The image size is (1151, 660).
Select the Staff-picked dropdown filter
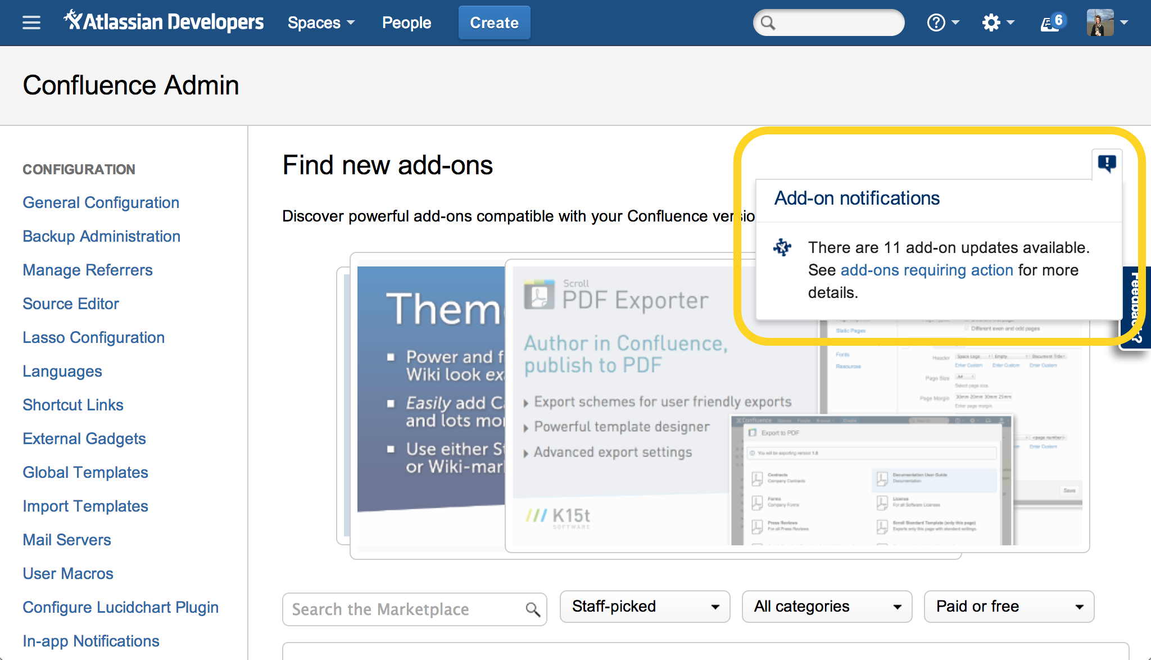click(x=643, y=608)
